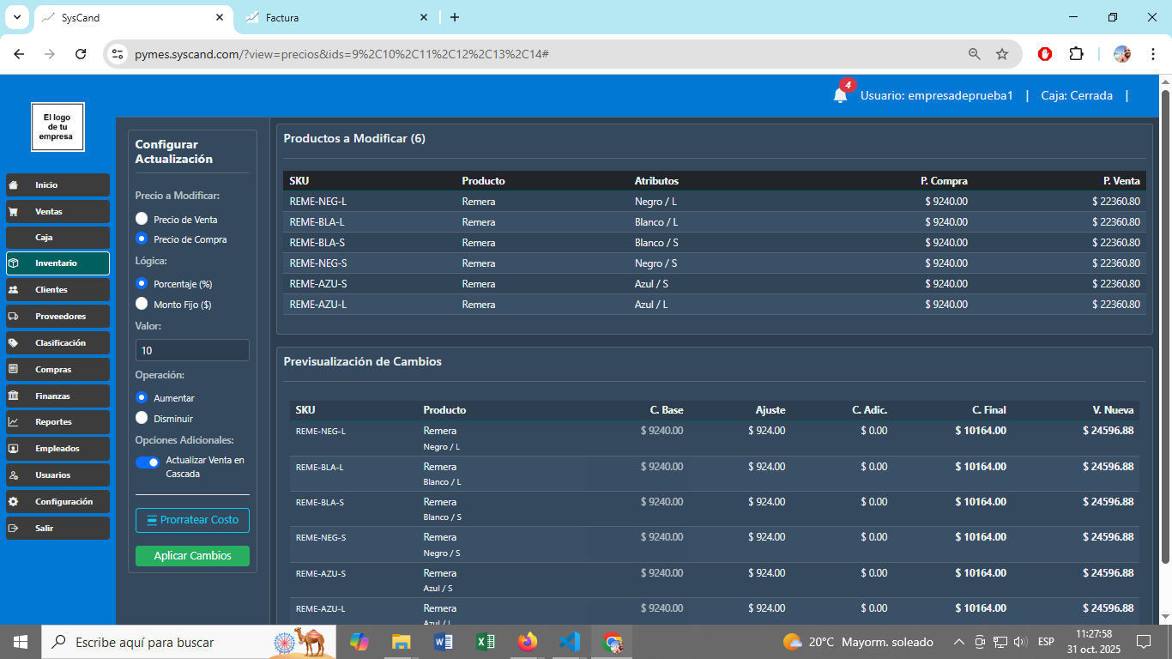This screenshot has width=1172, height=659.
Task: Select the Monto Fijo ($) option
Action: tap(142, 304)
